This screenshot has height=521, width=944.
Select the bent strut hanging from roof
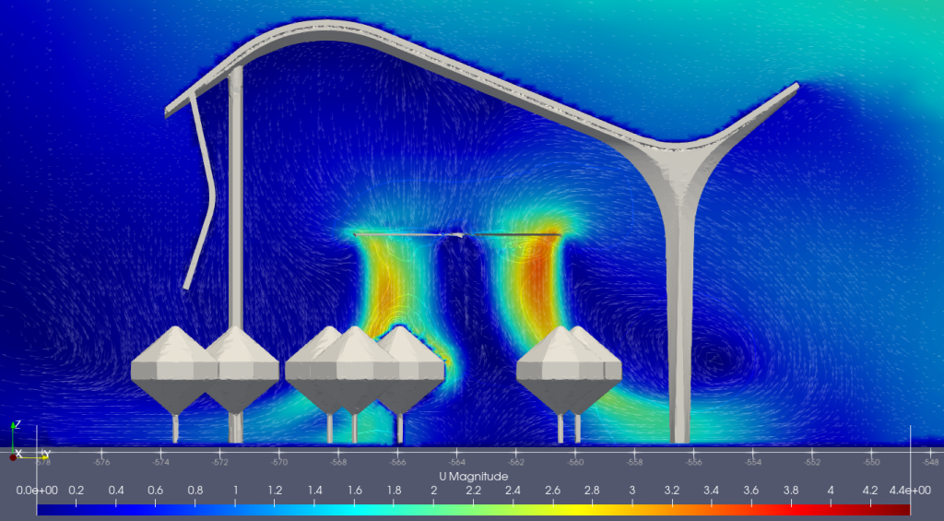pyautogui.click(x=203, y=194)
